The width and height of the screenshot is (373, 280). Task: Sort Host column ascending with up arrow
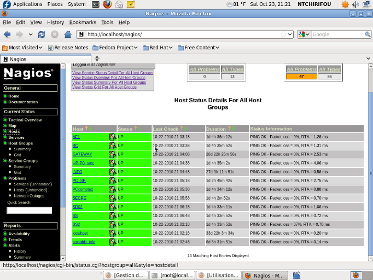pos(86,129)
